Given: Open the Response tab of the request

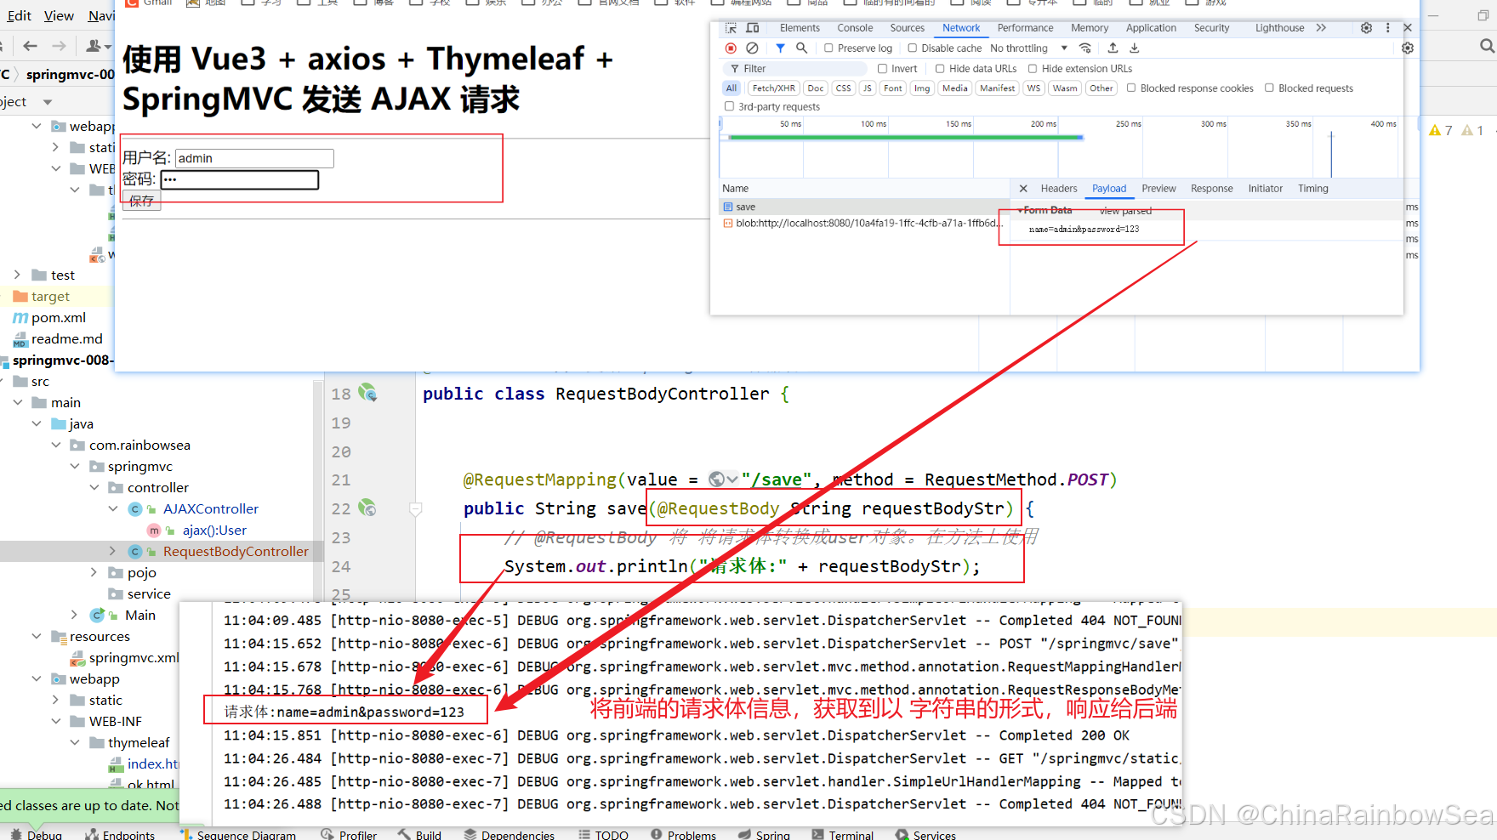Looking at the screenshot, I should [x=1212, y=189].
